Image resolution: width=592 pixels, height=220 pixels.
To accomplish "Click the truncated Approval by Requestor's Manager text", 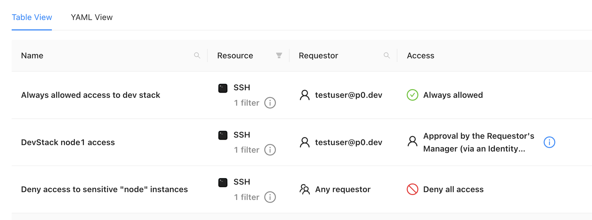I will (x=478, y=142).
